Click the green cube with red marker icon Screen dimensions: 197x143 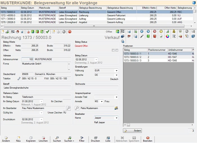coord(37,32)
